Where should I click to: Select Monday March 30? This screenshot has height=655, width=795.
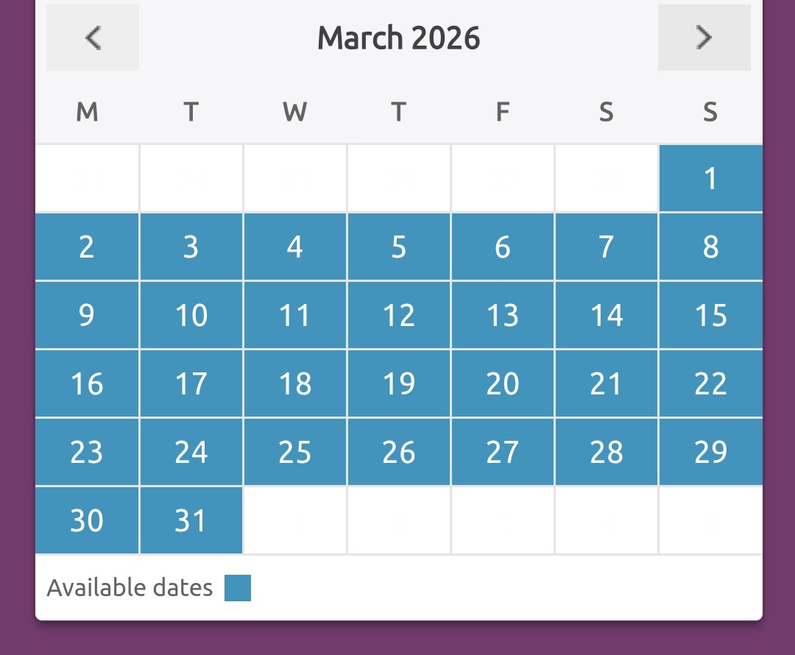click(x=87, y=521)
